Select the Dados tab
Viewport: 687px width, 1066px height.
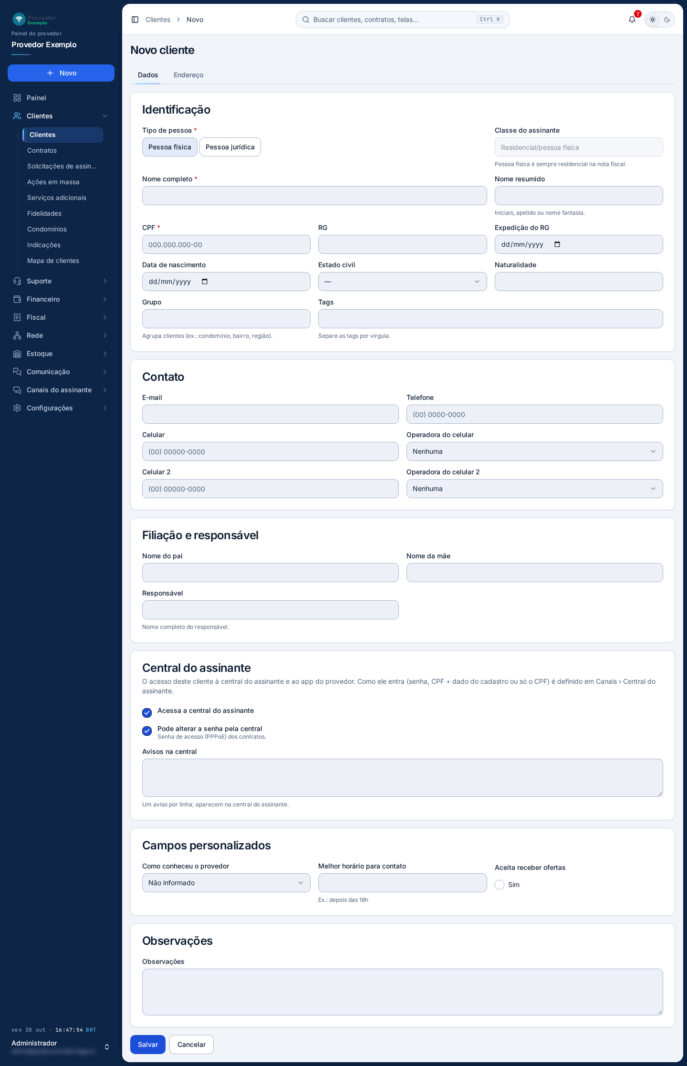click(148, 75)
